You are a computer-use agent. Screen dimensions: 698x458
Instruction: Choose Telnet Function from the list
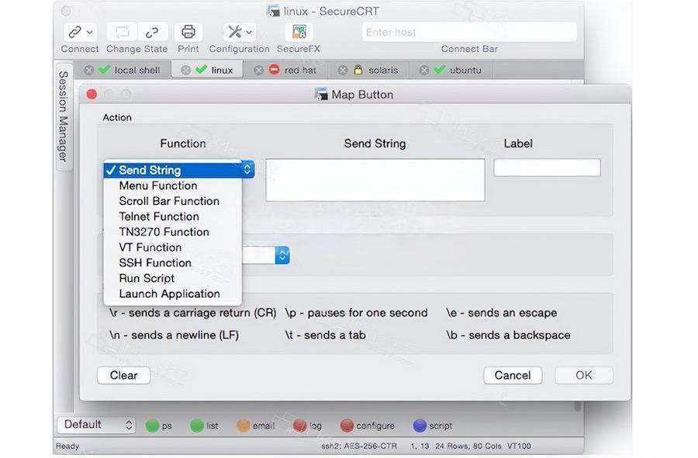(x=173, y=217)
